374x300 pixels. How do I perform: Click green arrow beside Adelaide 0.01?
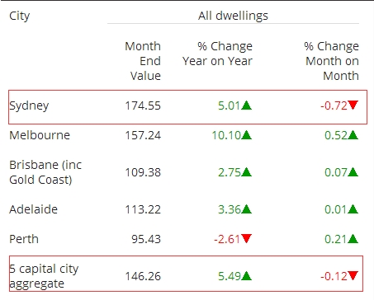tap(353, 209)
